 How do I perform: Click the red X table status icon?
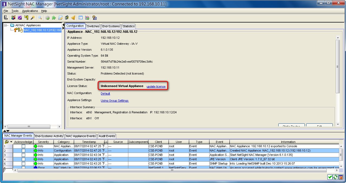(x=341, y=177)
